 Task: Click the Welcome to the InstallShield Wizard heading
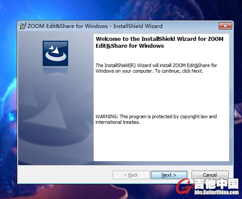click(160, 42)
